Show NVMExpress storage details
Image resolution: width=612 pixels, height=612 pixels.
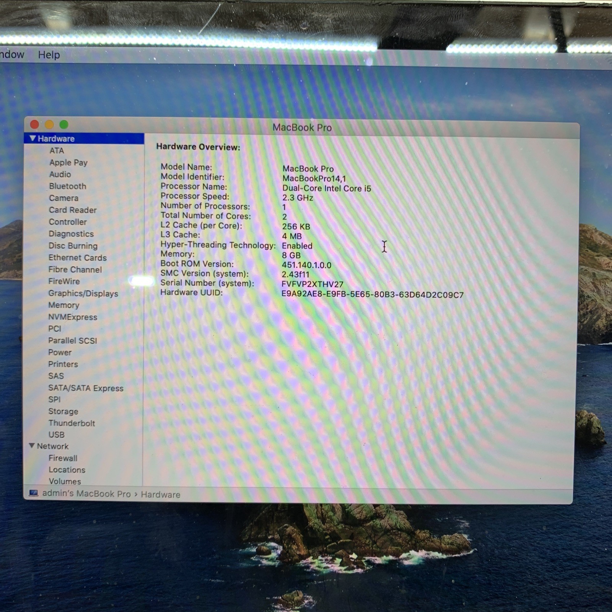(x=73, y=317)
